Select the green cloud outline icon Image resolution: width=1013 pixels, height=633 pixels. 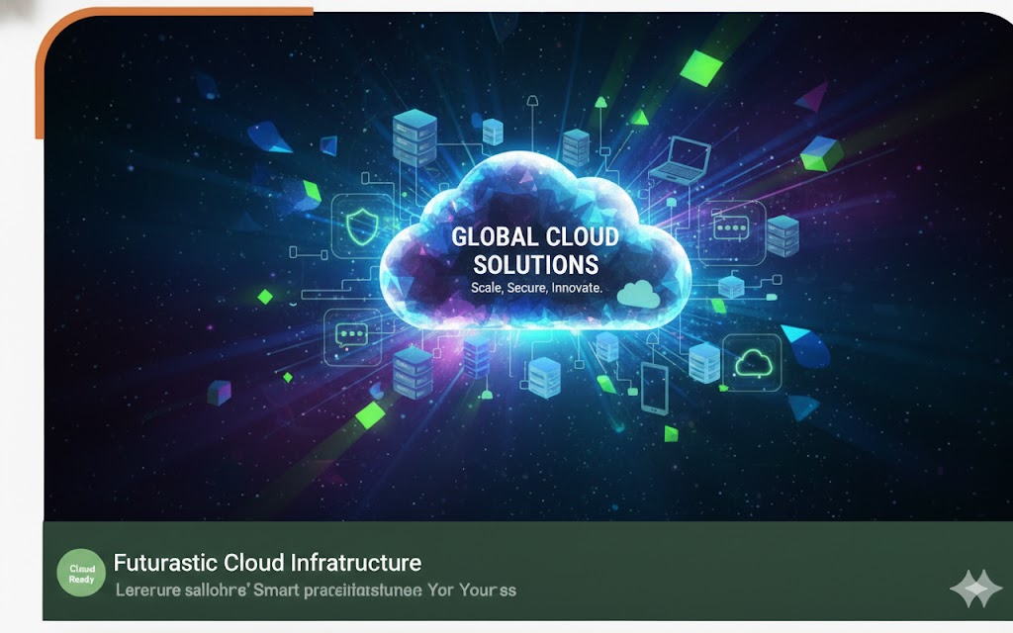(754, 361)
